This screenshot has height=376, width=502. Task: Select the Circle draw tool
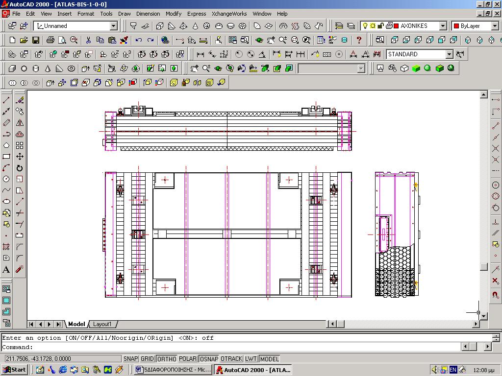tap(6, 179)
